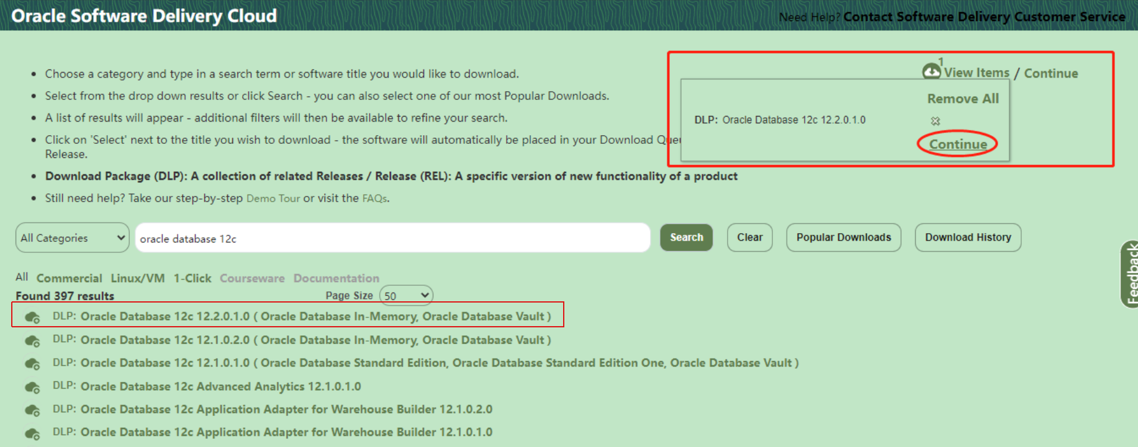This screenshot has height=447, width=1138.
Task: Click cloud icon for Advanced Analytics 12.1.0.1.0 row
Action: coord(32,387)
